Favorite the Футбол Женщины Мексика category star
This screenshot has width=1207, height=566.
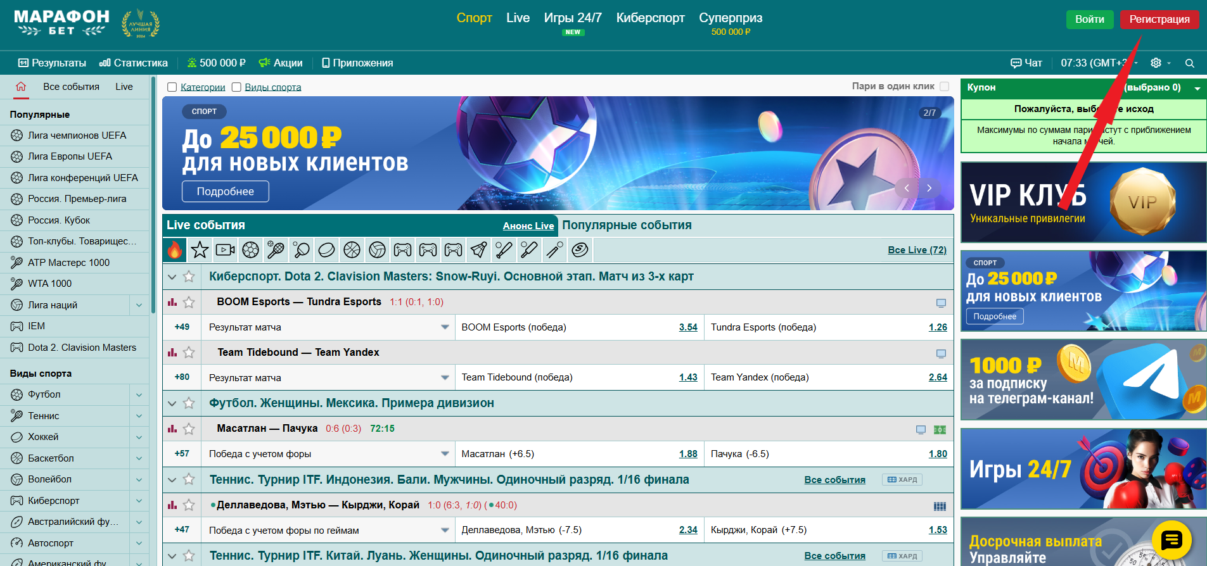[189, 403]
